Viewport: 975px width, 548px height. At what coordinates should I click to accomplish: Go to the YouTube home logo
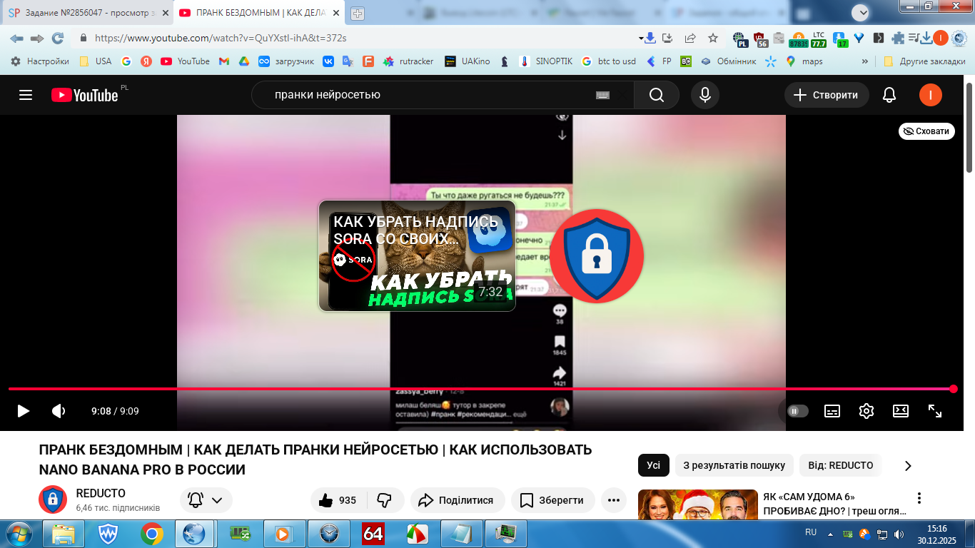tap(85, 95)
